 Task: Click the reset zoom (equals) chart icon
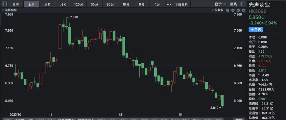coord(227,10)
